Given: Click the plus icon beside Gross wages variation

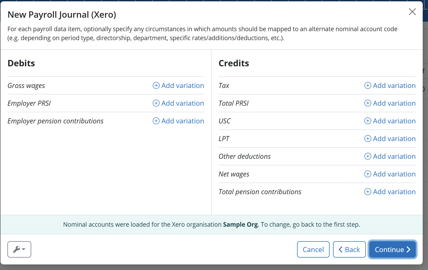Looking at the screenshot, I should [156, 86].
